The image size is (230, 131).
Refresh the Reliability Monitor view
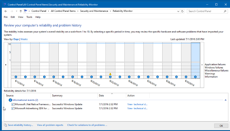click(x=182, y=11)
